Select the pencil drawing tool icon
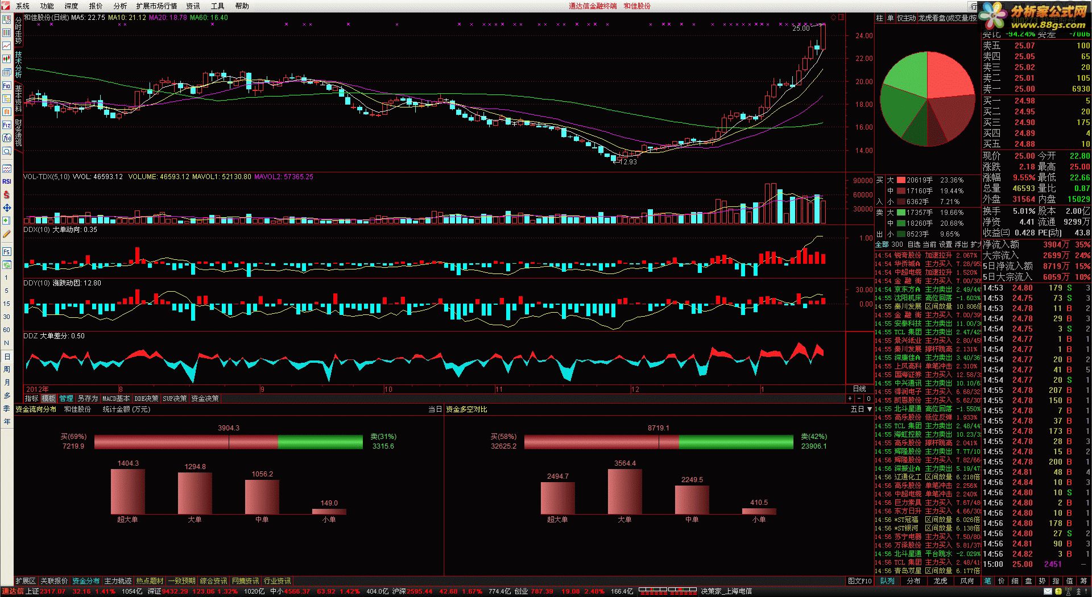The height and width of the screenshot is (597, 1092). click(6, 234)
